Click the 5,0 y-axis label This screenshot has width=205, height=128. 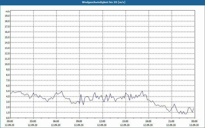point(8,91)
